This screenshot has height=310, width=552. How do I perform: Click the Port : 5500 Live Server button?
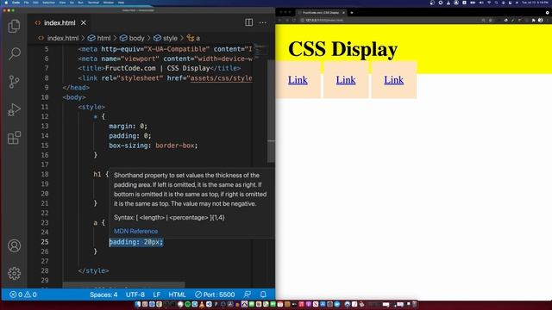coord(215,294)
